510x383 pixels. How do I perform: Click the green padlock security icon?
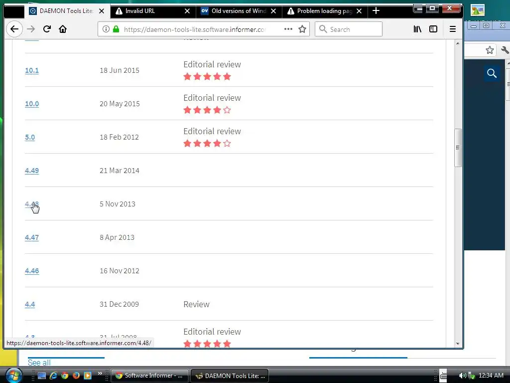coord(116,29)
